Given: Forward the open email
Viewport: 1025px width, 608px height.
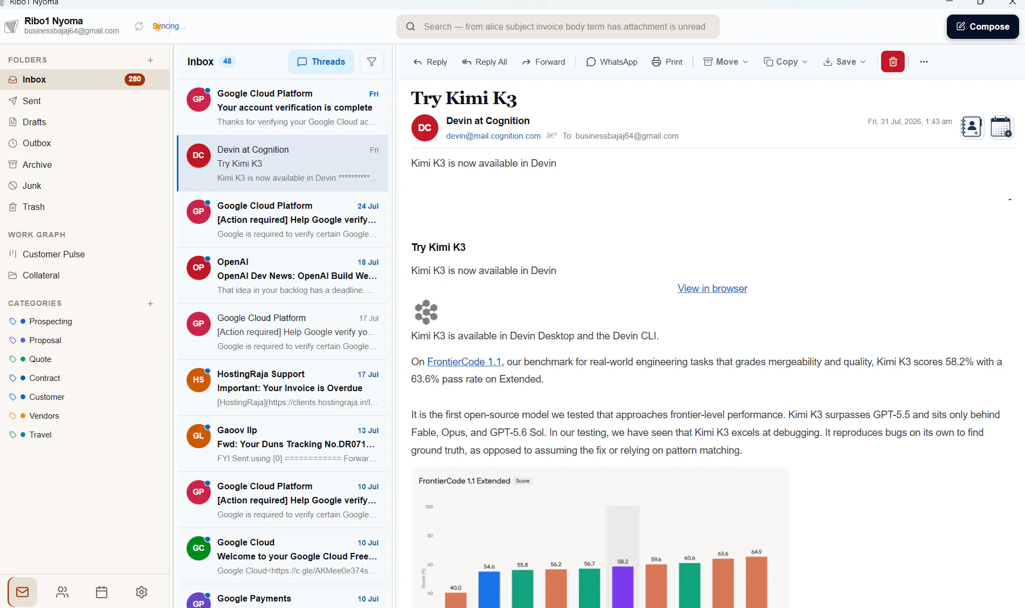Looking at the screenshot, I should click(x=544, y=62).
